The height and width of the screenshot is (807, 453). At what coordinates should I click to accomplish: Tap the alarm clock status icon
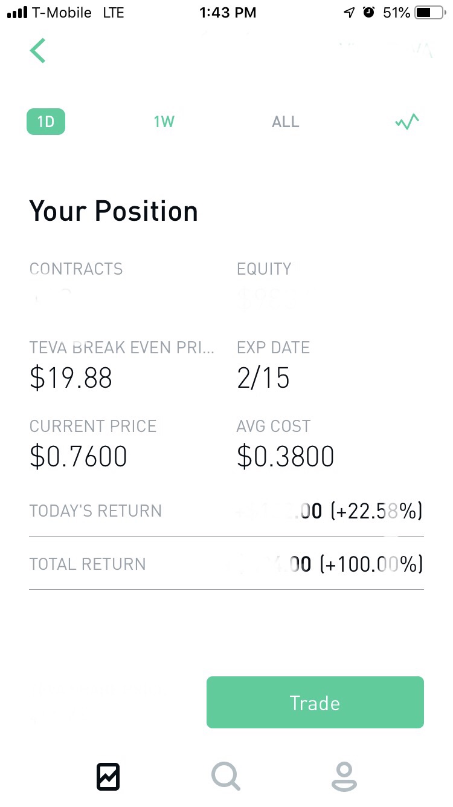[x=368, y=13]
